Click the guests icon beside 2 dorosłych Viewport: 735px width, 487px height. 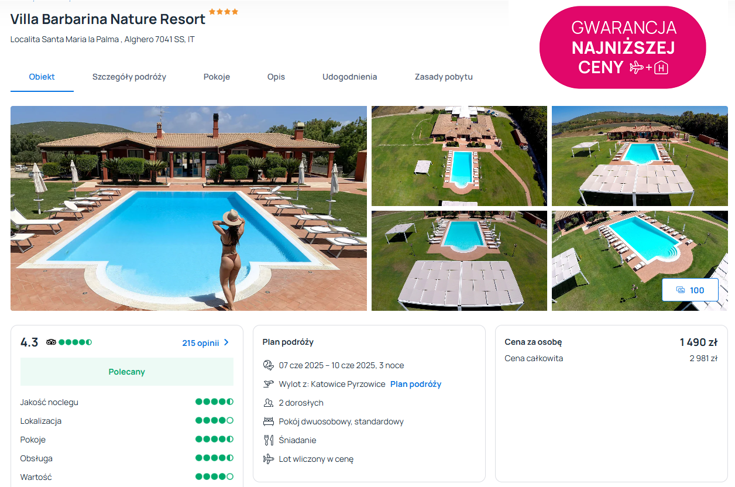[x=269, y=403]
